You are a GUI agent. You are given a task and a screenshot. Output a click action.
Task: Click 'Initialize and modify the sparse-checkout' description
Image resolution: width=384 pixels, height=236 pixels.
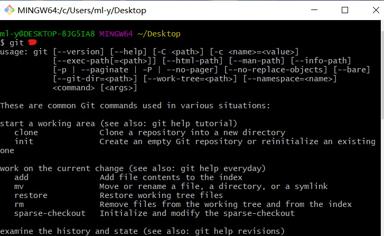tap(197, 213)
